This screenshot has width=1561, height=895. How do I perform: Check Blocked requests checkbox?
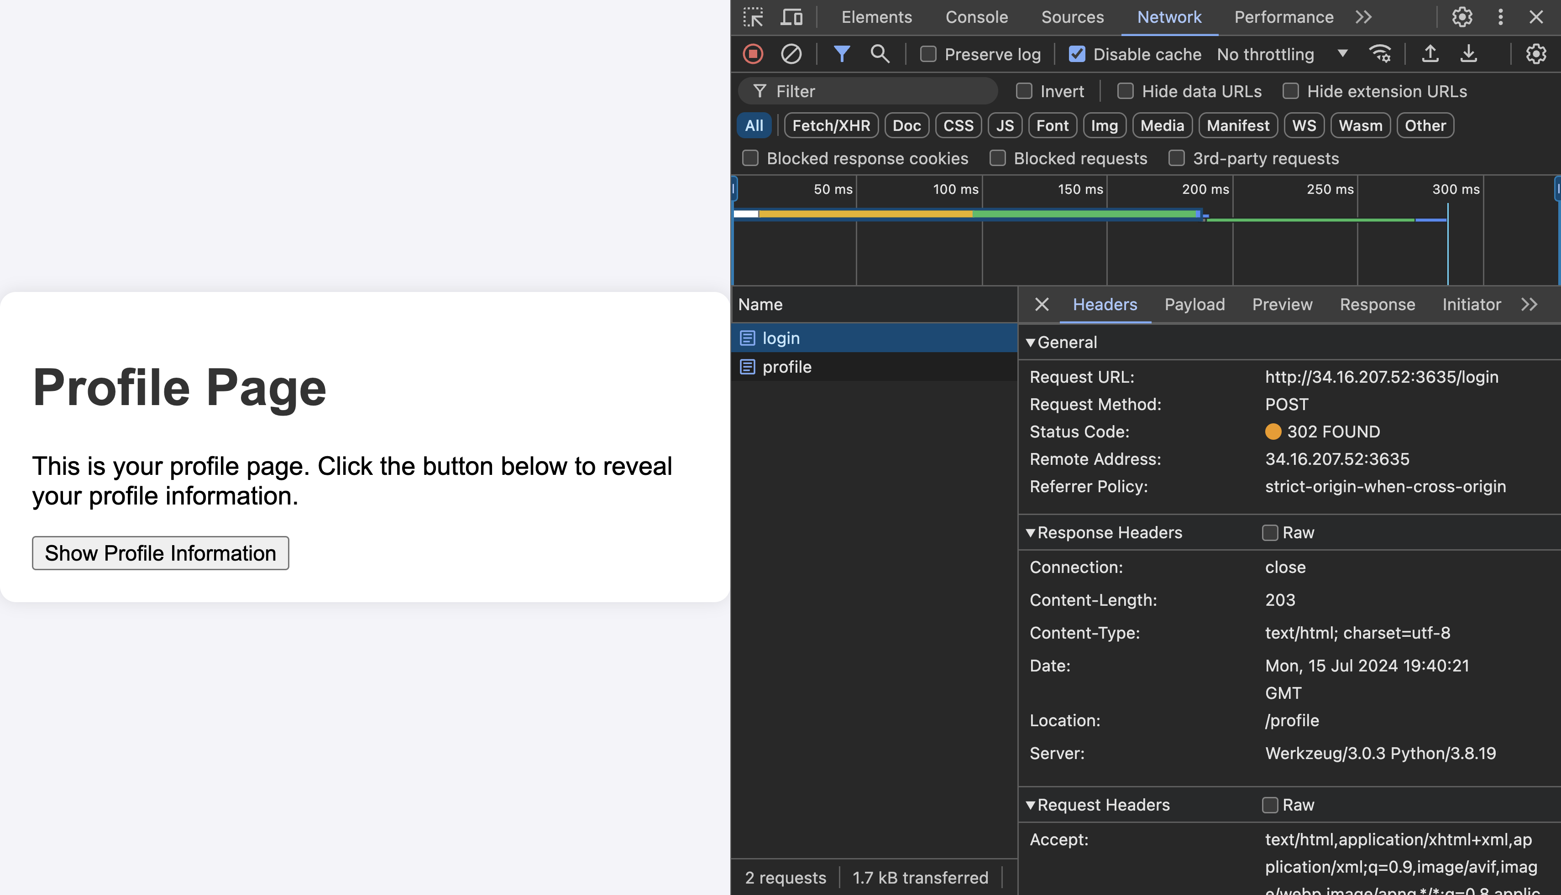tap(998, 158)
